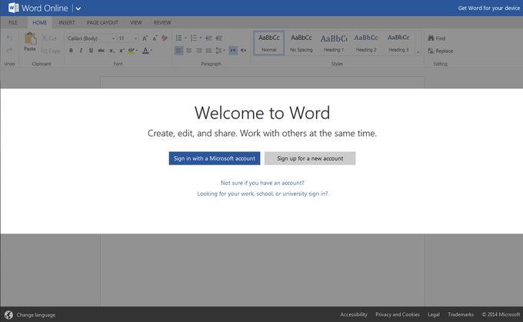Screen dimensions: 523x322
Task: Click the Undo arrow icon
Action: click(x=9, y=38)
